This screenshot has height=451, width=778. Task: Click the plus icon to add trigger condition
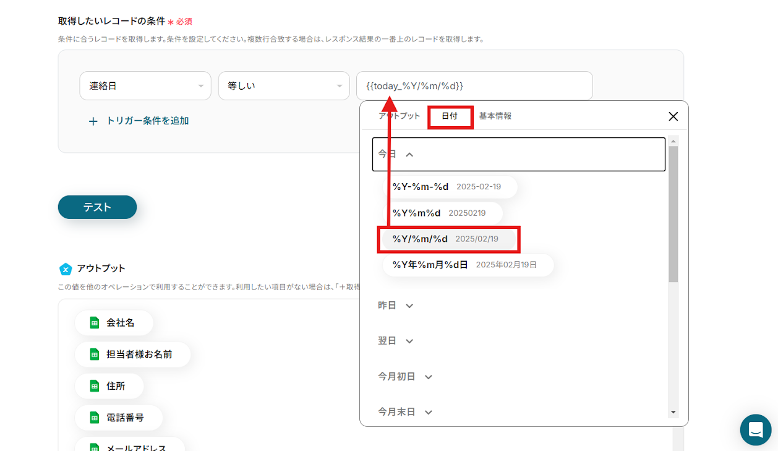93,121
